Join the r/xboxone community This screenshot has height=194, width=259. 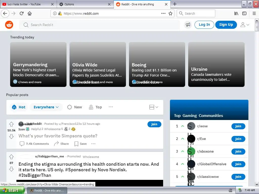click(x=238, y=152)
